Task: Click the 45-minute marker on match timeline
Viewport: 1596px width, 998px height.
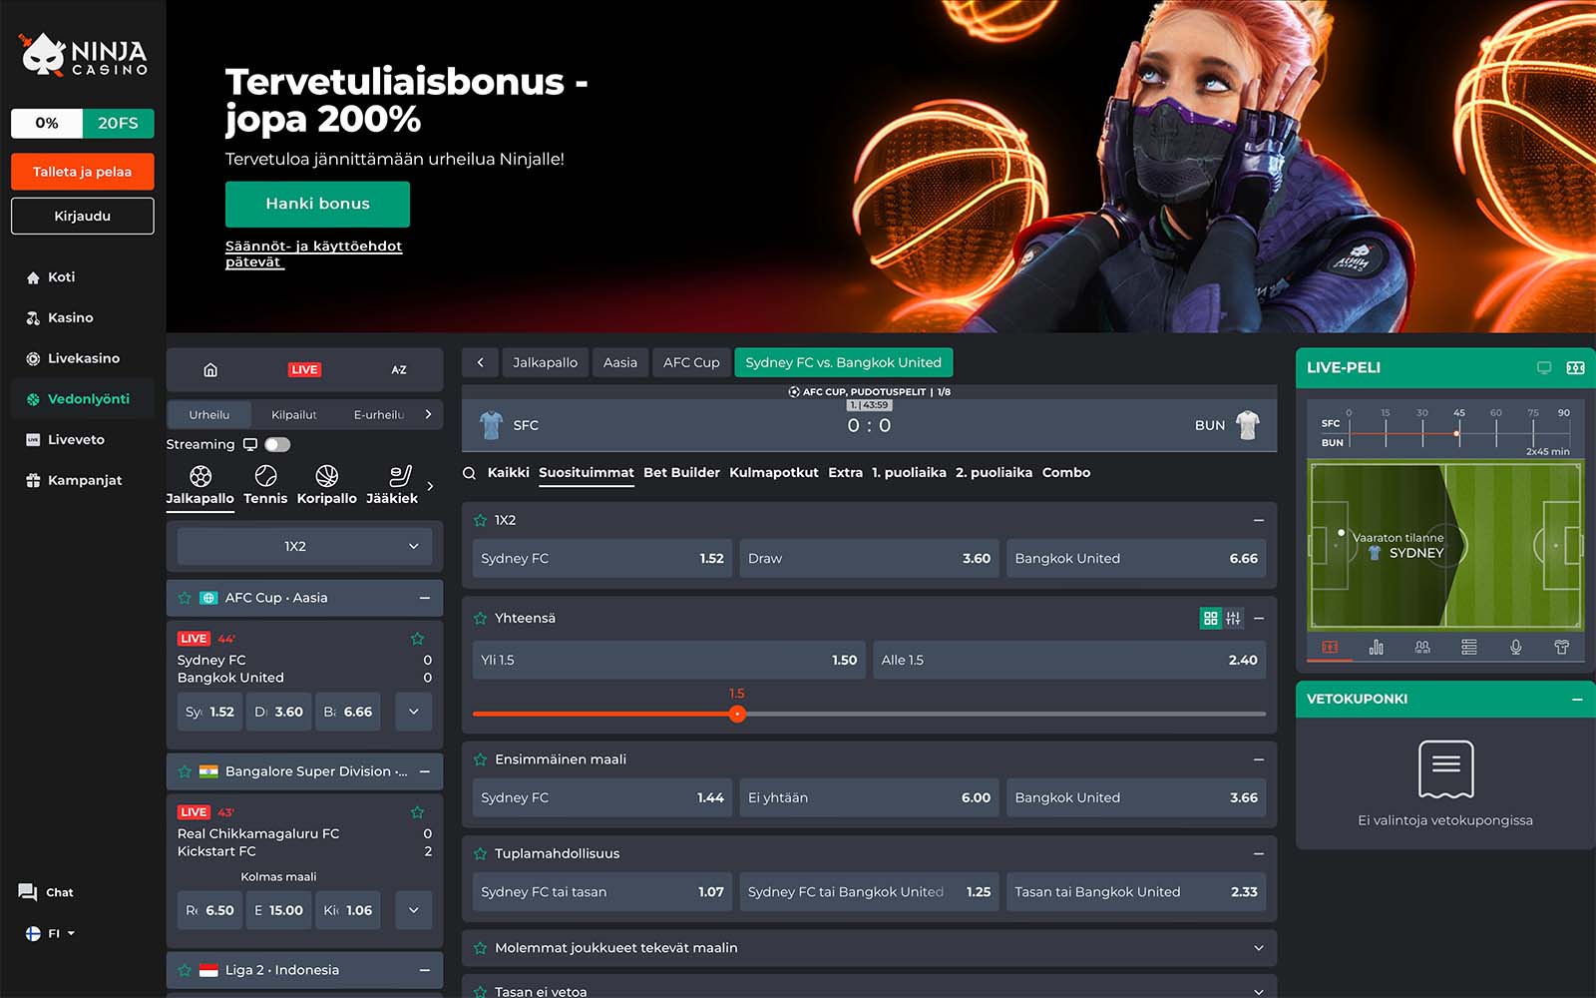Action: click(1458, 413)
